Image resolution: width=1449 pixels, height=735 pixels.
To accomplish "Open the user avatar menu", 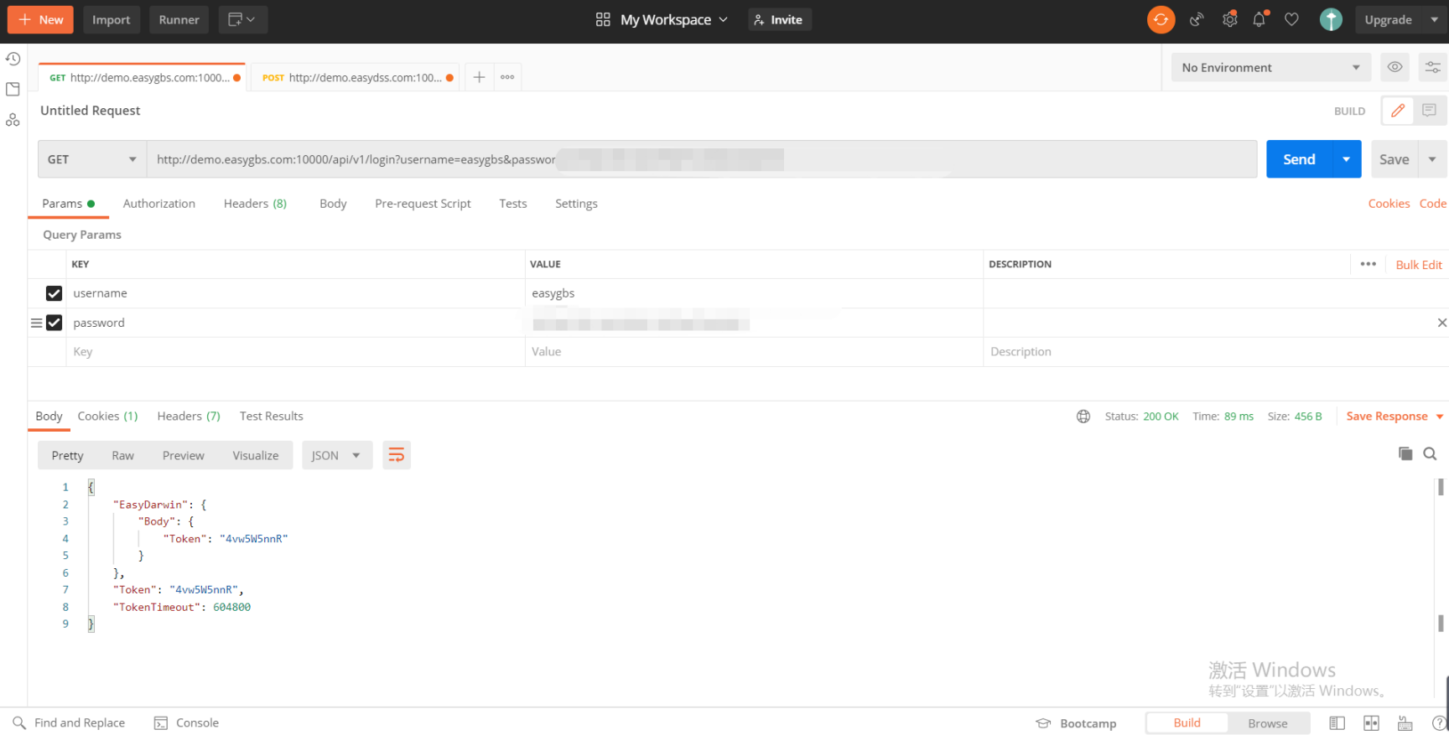I will coord(1331,19).
